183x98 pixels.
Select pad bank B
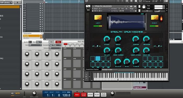point(70,44)
